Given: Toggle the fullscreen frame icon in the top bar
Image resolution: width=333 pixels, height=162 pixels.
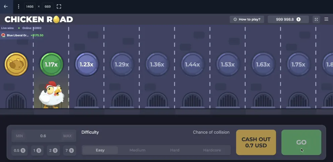Looking at the screenshot, I should (x=59, y=7).
